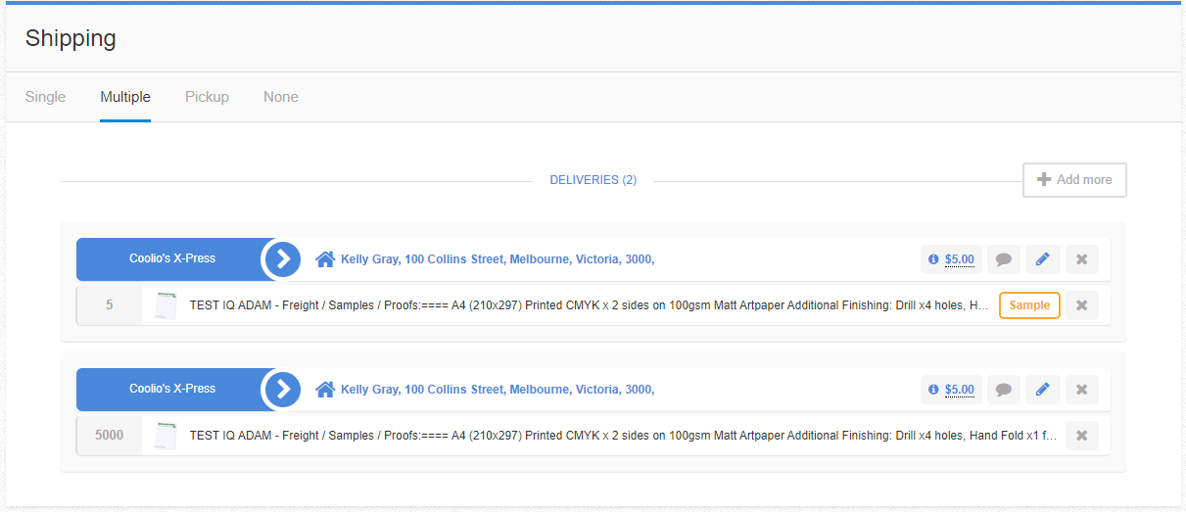
Task: Remove first delivery using header X icon
Action: click(x=1082, y=259)
